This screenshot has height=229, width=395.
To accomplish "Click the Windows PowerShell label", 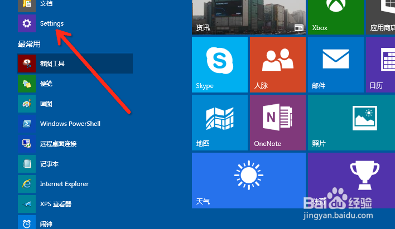I will [x=70, y=124].
